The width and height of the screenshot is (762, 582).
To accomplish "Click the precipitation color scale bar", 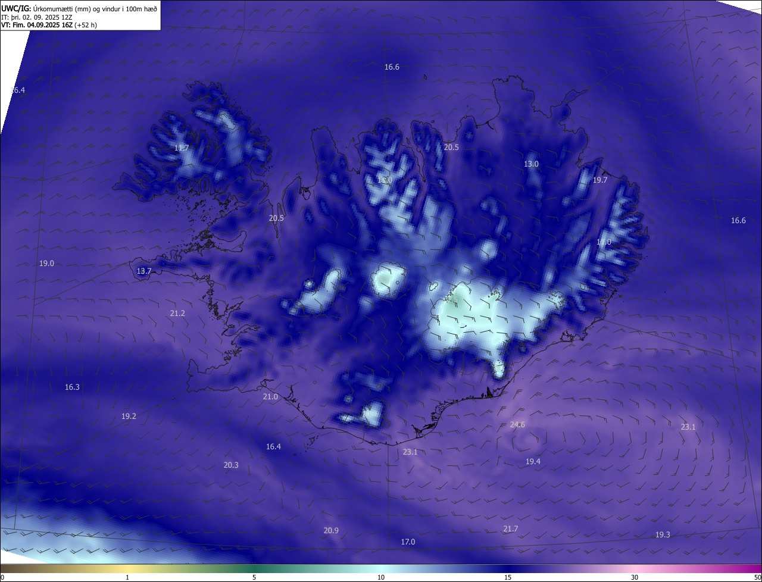I will coord(381,568).
